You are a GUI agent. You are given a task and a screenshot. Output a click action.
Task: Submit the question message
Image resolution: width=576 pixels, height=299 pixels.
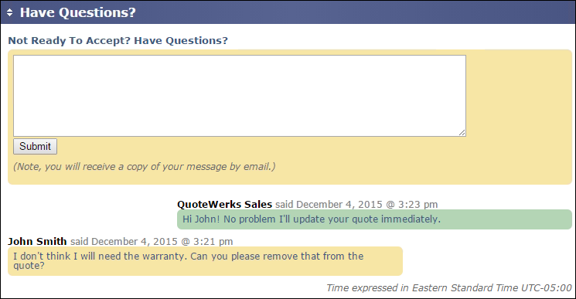point(36,146)
